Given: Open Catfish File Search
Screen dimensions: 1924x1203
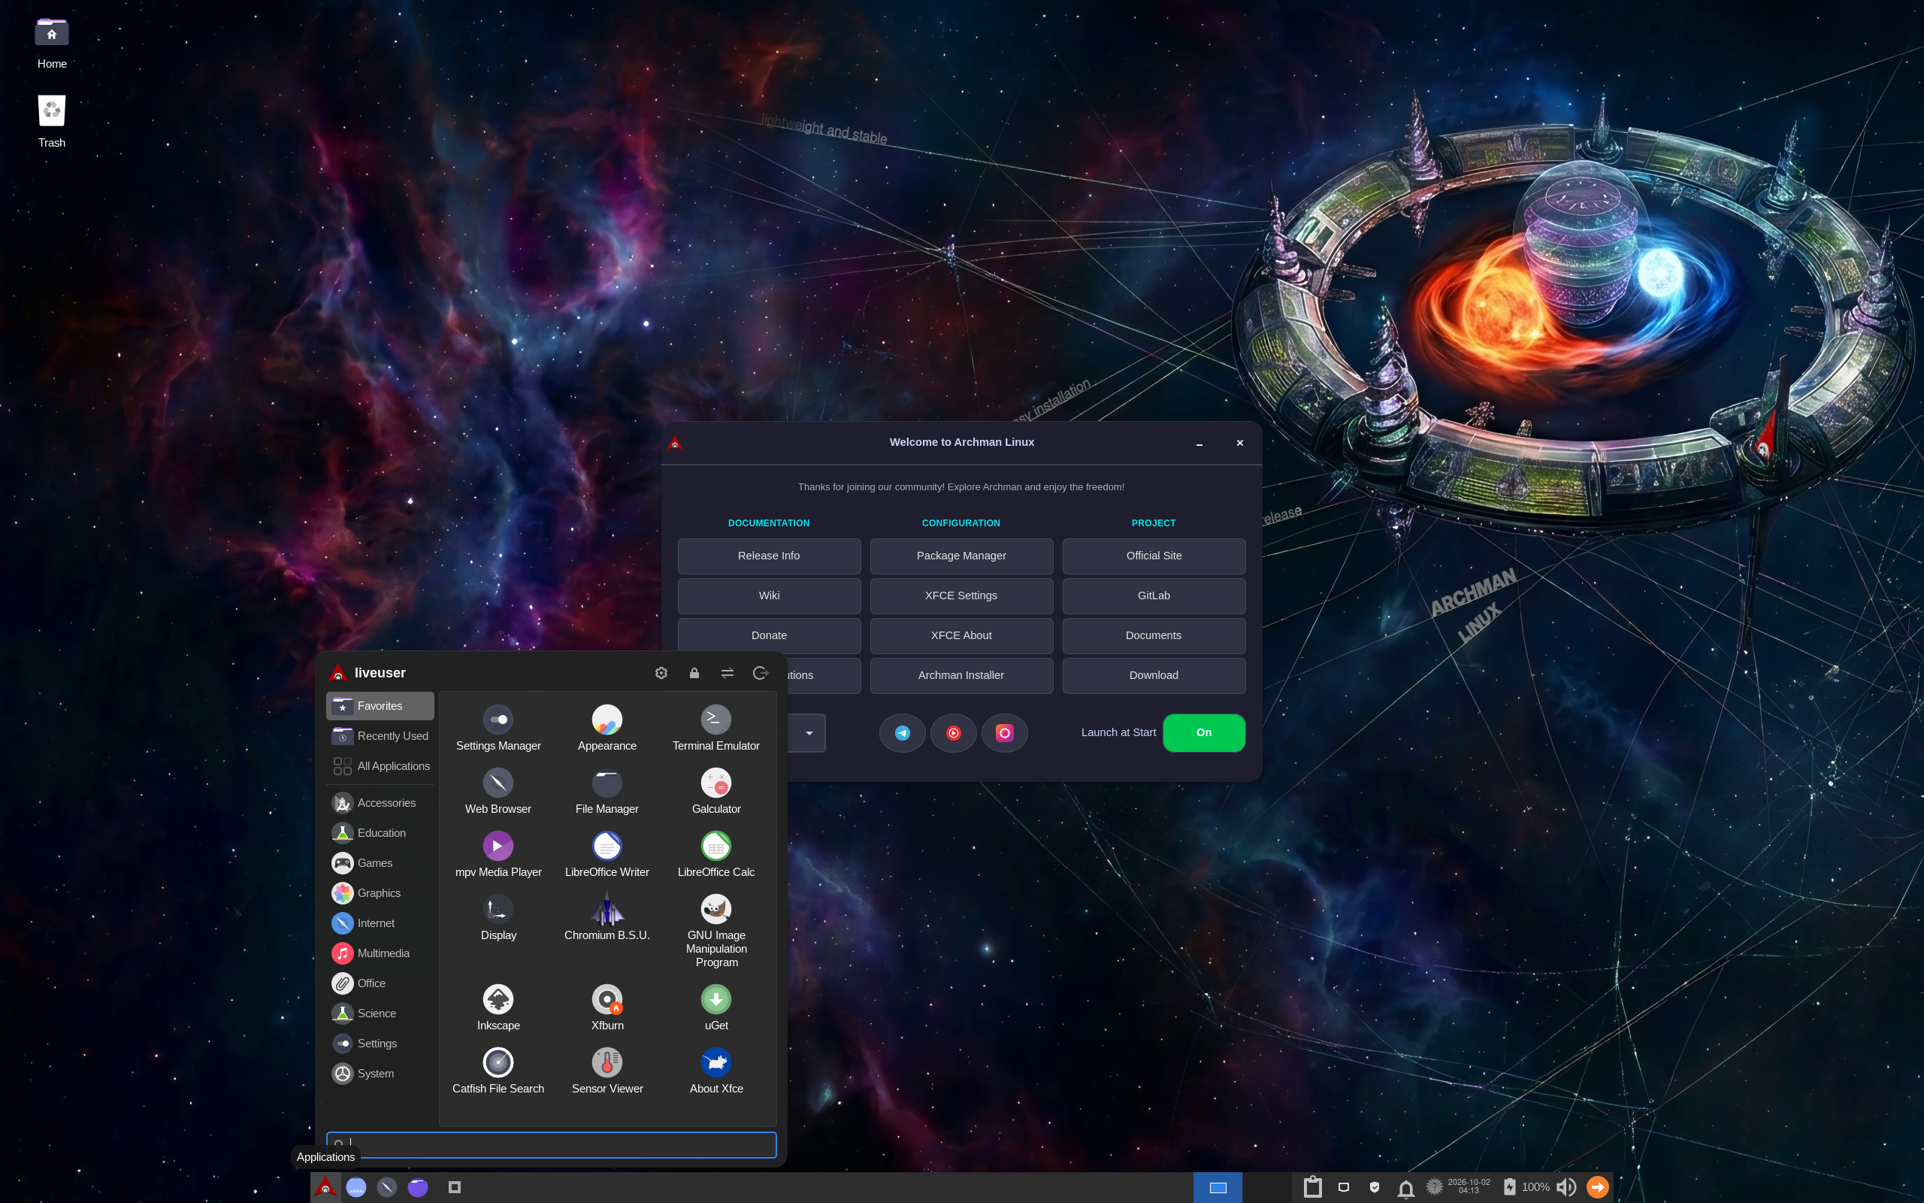Looking at the screenshot, I should point(498,1071).
